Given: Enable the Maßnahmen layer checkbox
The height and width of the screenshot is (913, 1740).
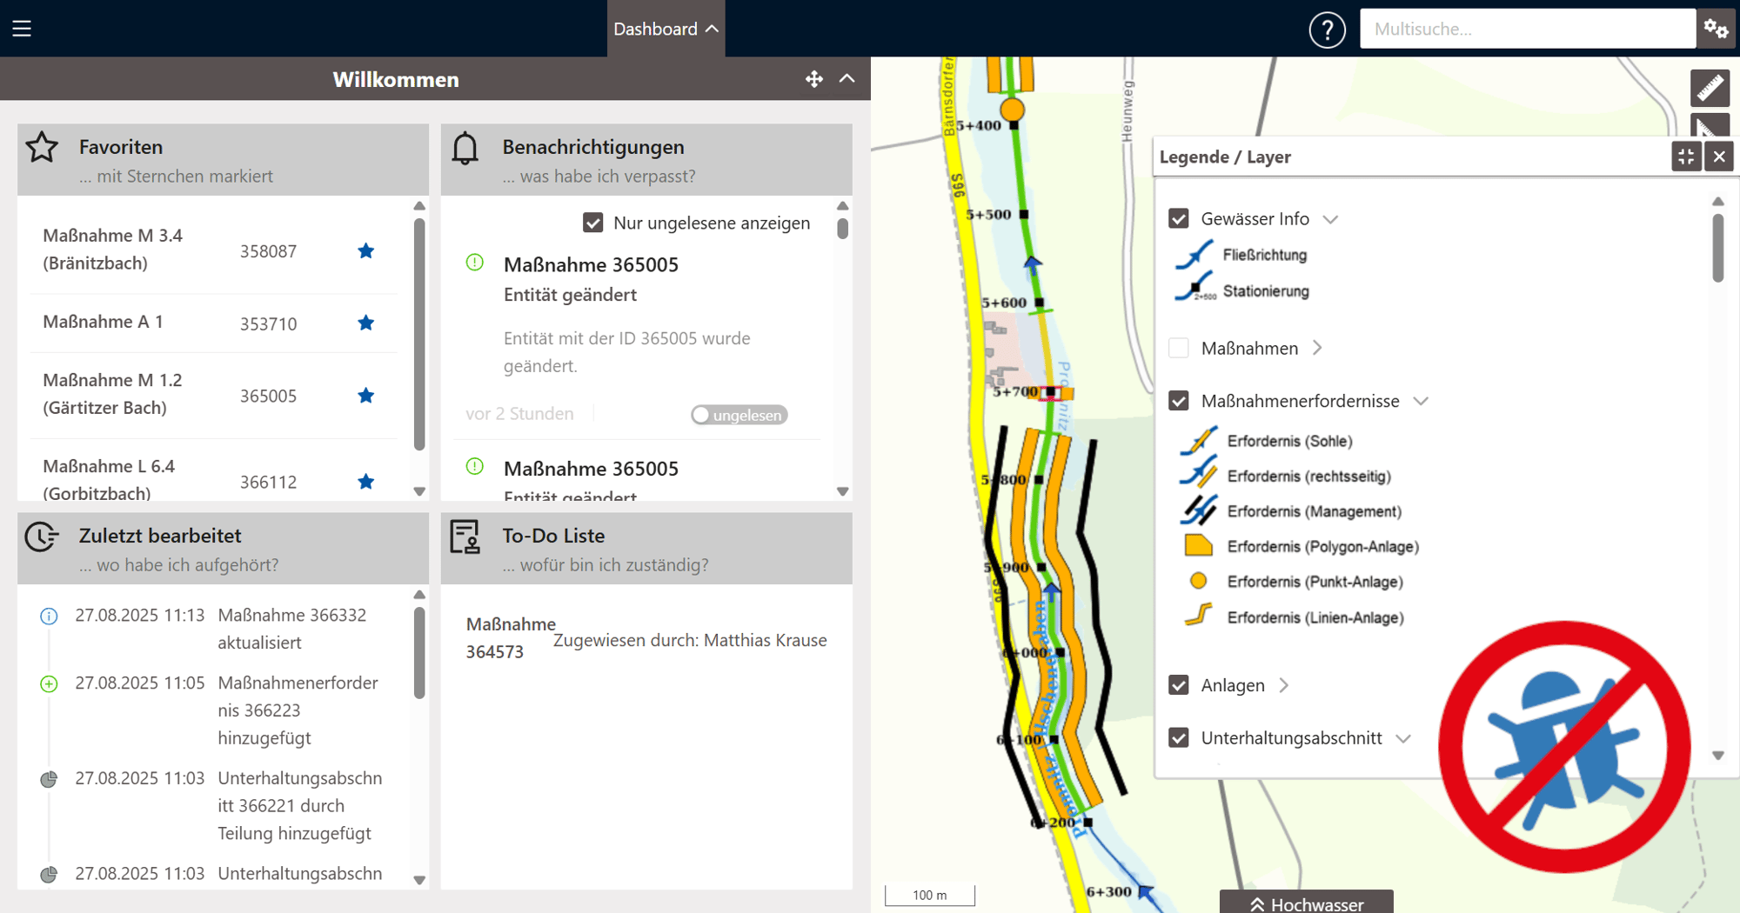Looking at the screenshot, I should pyautogui.click(x=1179, y=348).
